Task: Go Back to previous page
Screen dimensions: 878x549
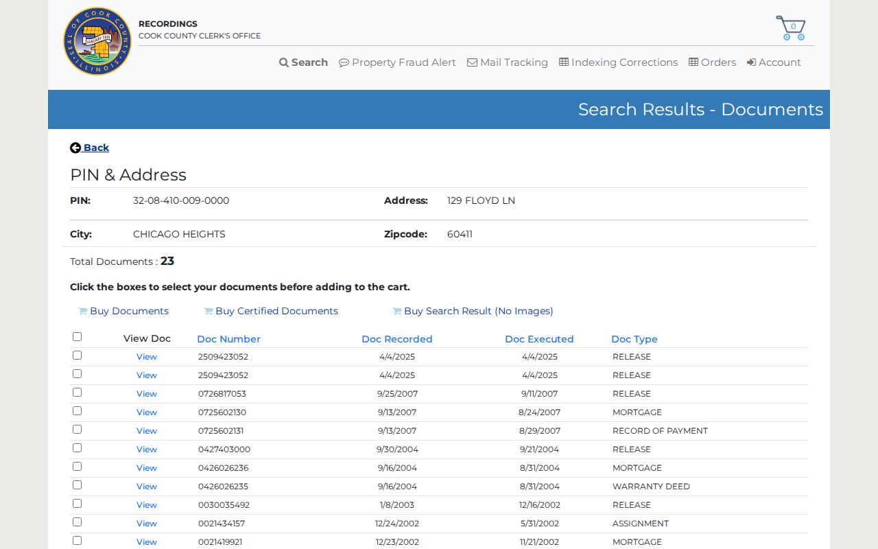Action: coord(90,148)
